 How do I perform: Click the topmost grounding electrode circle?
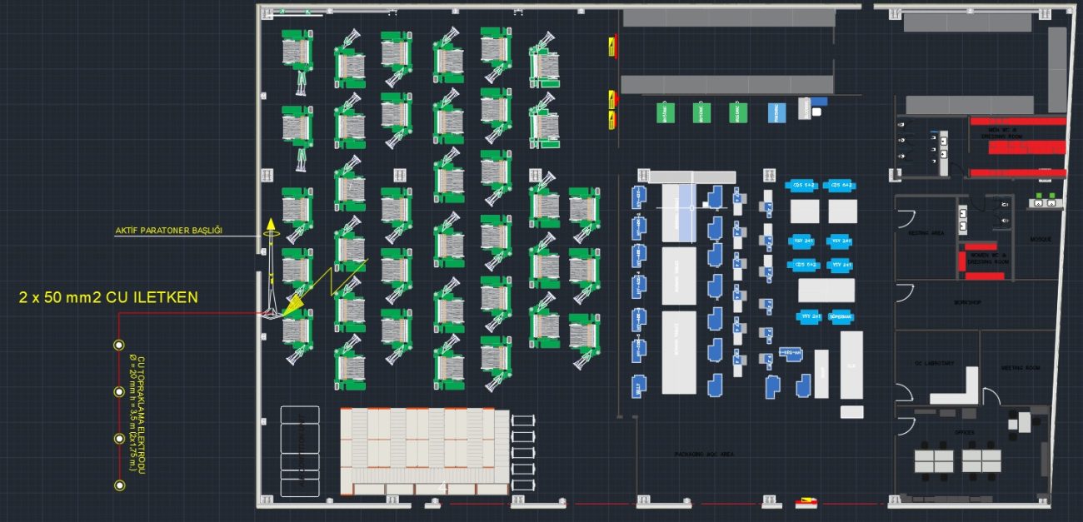click(119, 345)
